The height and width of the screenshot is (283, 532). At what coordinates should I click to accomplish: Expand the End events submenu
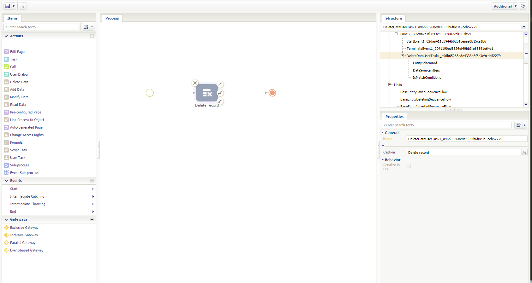(93, 211)
